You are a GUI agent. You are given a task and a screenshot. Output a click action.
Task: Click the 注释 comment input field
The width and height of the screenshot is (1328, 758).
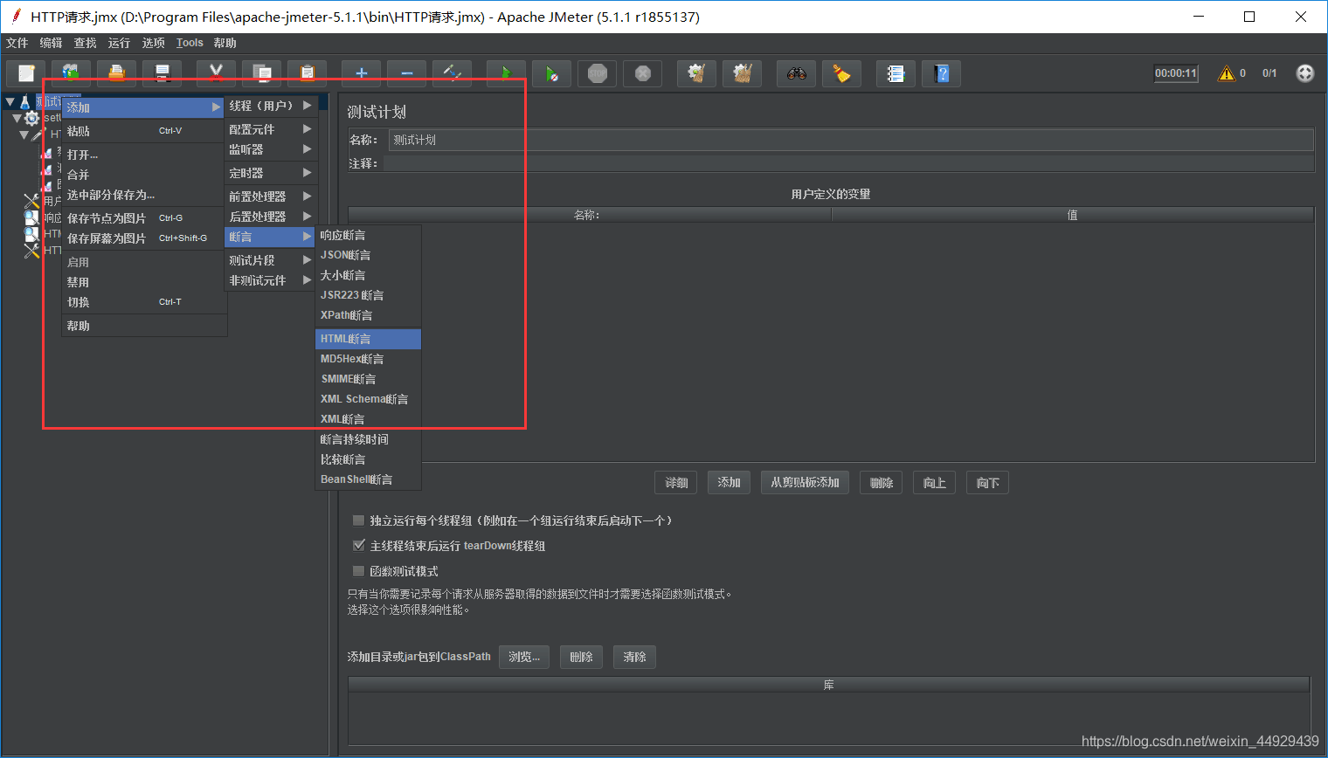848,163
